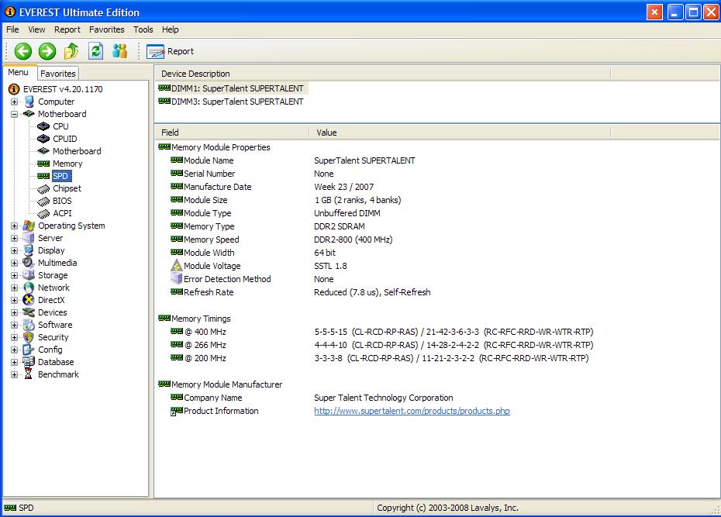Select the Motherboard sub-item under Motherboard
Image resolution: width=721 pixels, height=517 pixels.
(77, 151)
